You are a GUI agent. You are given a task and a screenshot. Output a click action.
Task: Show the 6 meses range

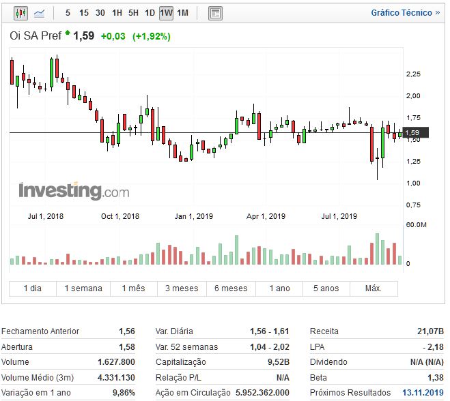tap(231, 288)
